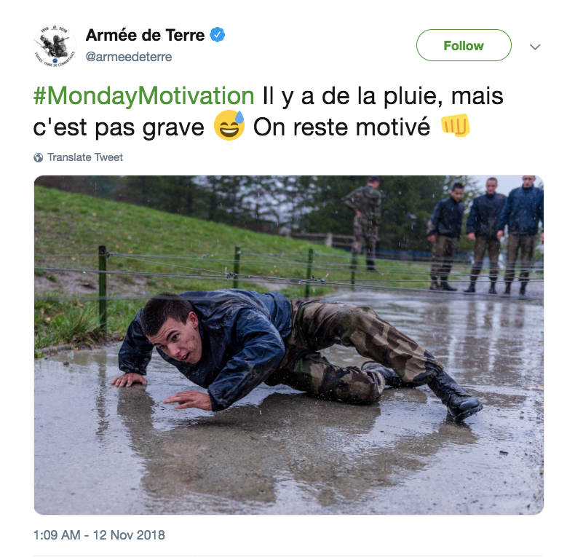Click the crawling soldier's boot in the photo
The image size is (575, 557).
point(455,395)
